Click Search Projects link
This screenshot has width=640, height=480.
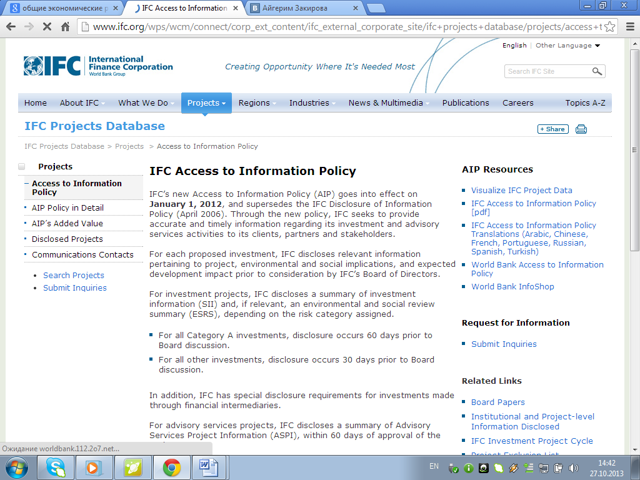point(74,276)
